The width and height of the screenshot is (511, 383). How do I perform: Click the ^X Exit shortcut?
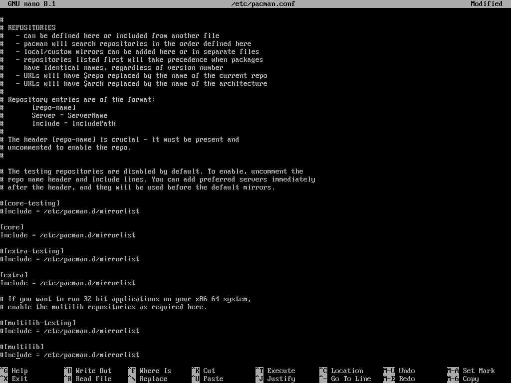(14, 379)
